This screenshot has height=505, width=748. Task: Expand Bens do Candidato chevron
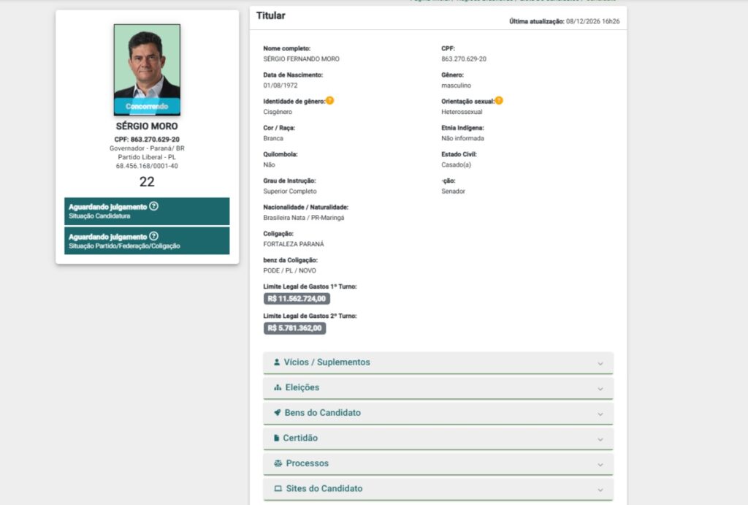coord(600,414)
